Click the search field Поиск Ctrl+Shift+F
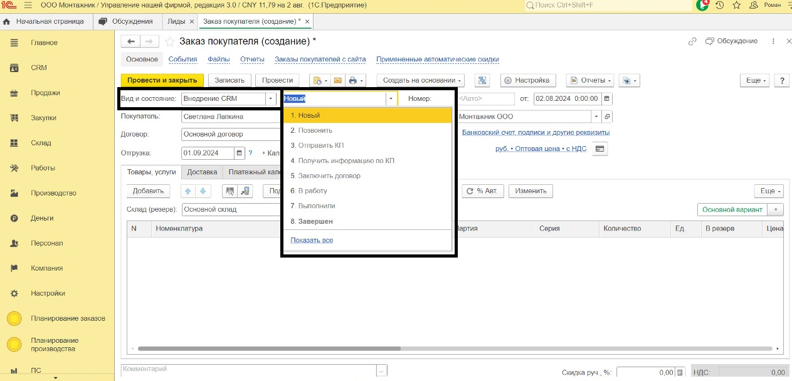This screenshot has height=381, width=792. coord(608,5)
